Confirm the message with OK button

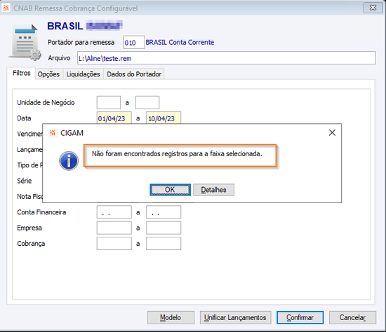pyautogui.click(x=170, y=190)
